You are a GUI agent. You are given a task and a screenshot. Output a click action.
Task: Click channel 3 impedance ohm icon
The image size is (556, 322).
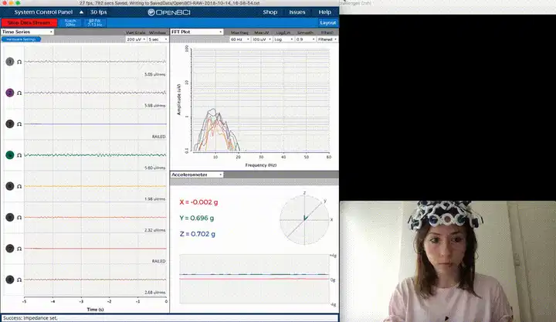pos(19,124)
